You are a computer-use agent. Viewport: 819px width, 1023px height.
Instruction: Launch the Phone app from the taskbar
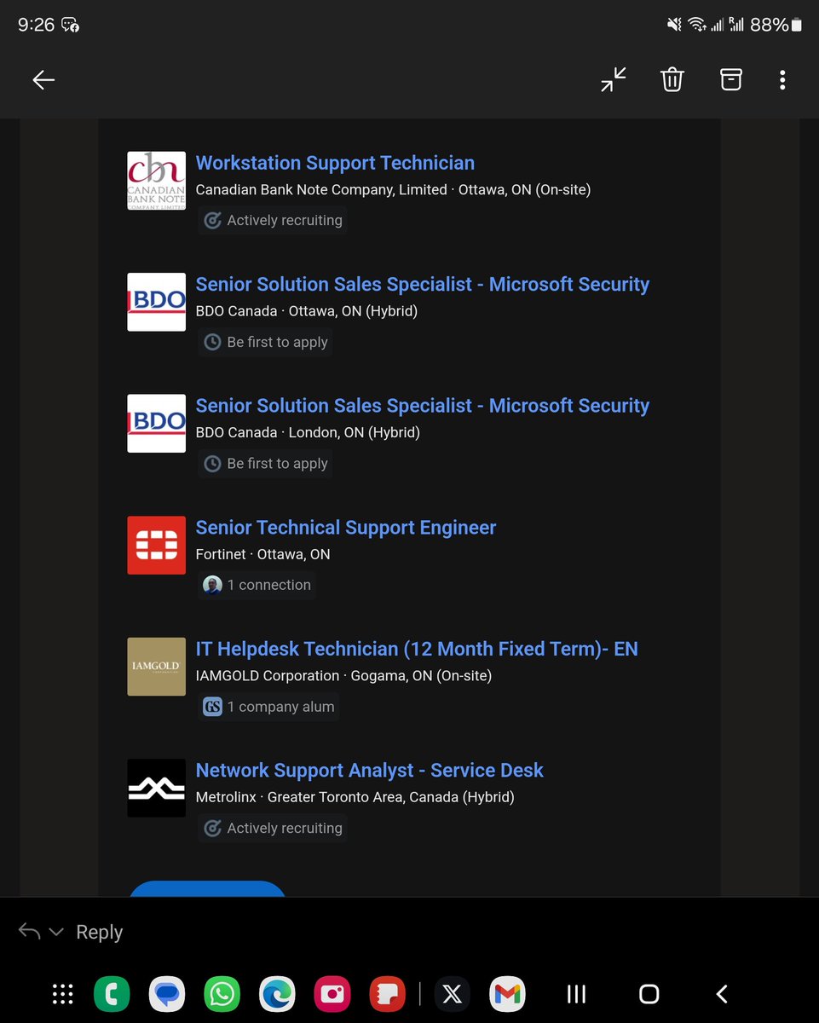pos(112,994)
